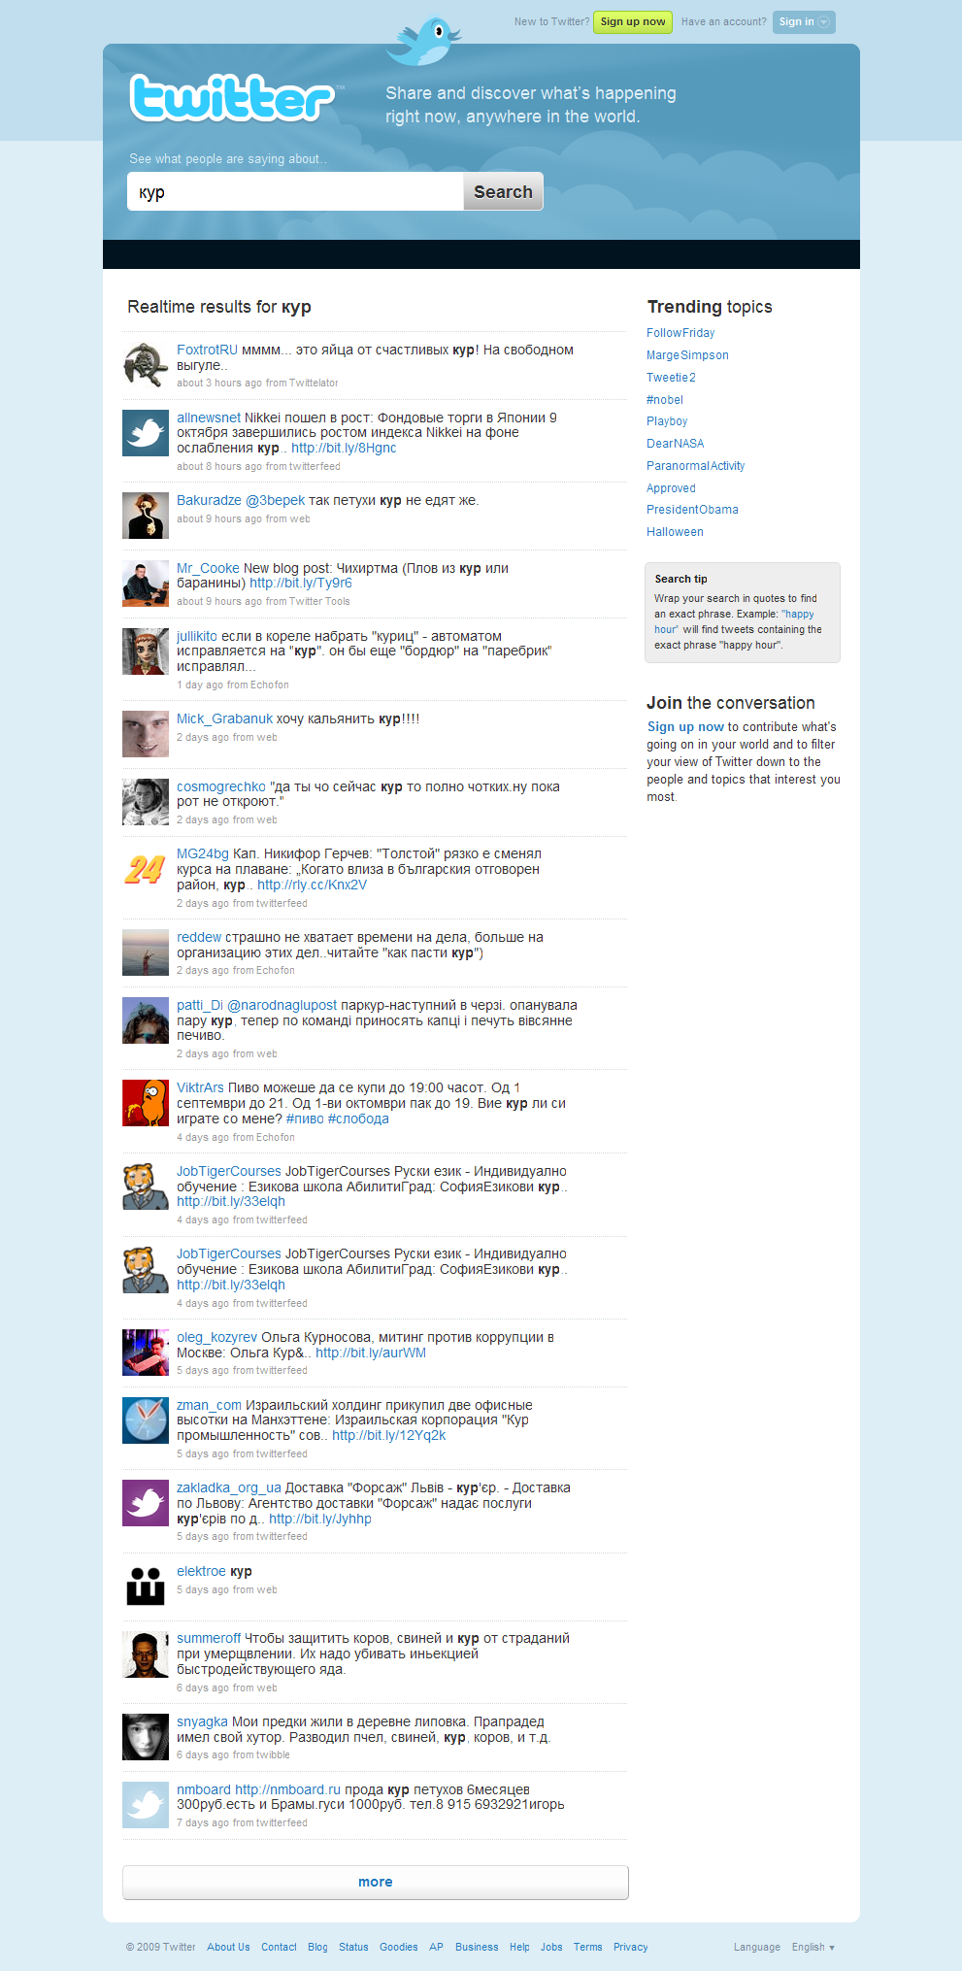Image resolution: width=962 pixels, height=1971 pixels.
Task: Open summeroff's avatar picture
Action: (x=146, y=1654)
